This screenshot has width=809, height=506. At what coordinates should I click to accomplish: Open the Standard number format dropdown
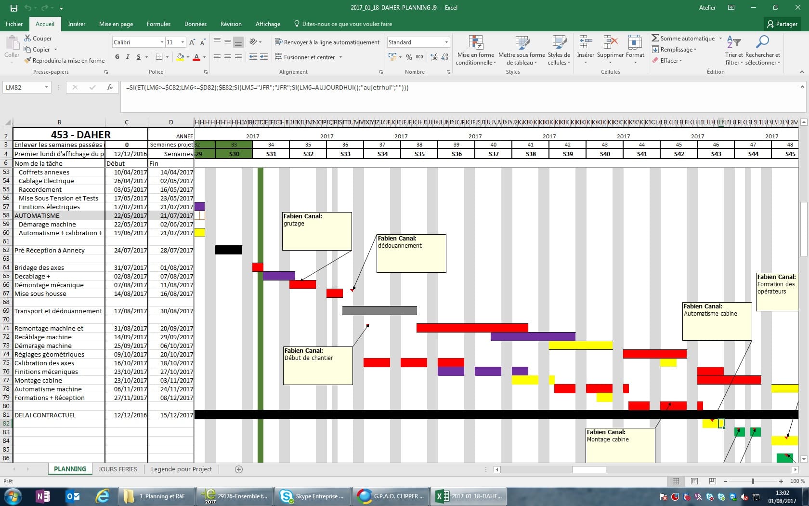[x=446, y=42]
